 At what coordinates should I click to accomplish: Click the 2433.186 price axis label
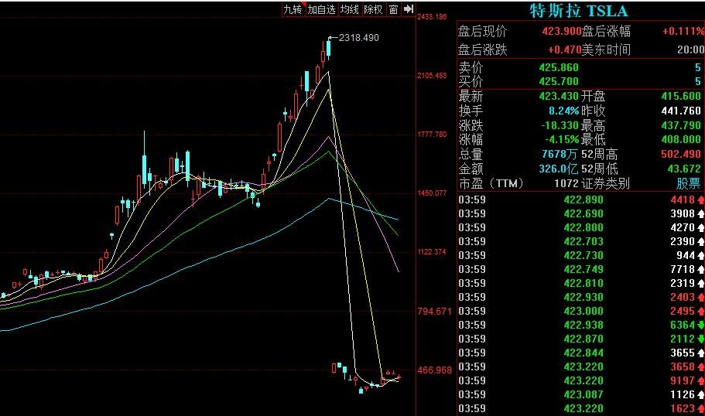432,16
